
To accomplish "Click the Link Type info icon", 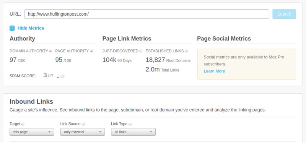I will click(x=130, y=124).
